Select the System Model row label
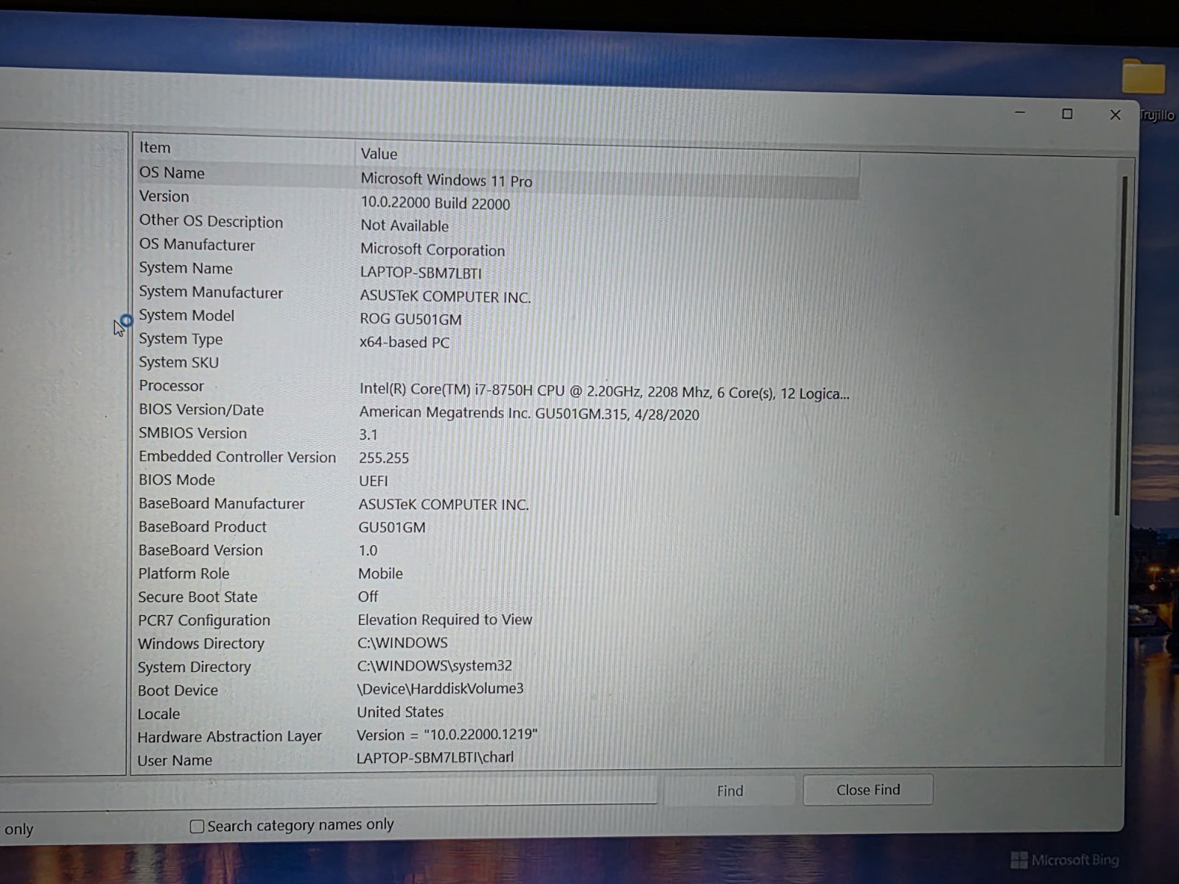 coord(186,315)
